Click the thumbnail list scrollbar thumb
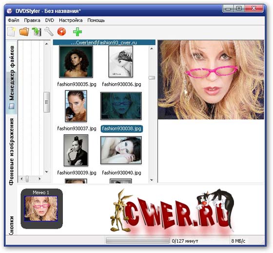The image size is (273, 253). pos(152,78)
